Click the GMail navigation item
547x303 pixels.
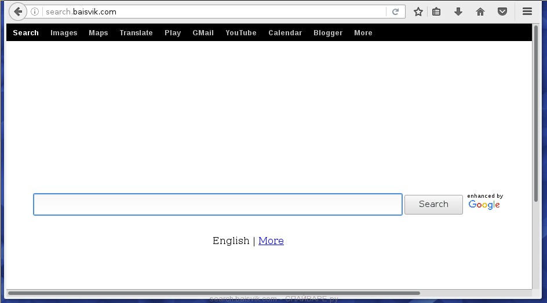(x=203, y=33)
